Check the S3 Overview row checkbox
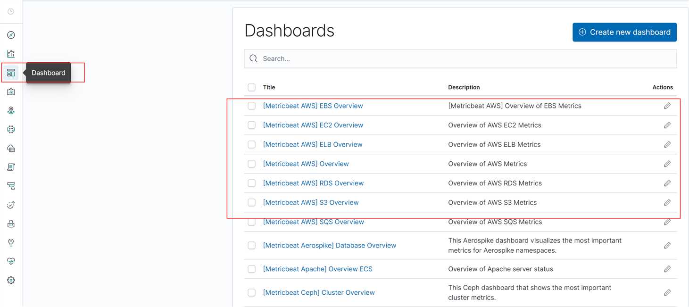 [252, 203]
